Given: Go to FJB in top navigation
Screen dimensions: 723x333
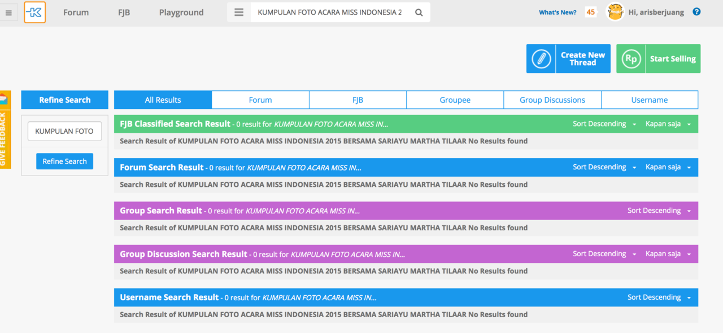Looking at the screenshot, I should (x=124, y=12).
